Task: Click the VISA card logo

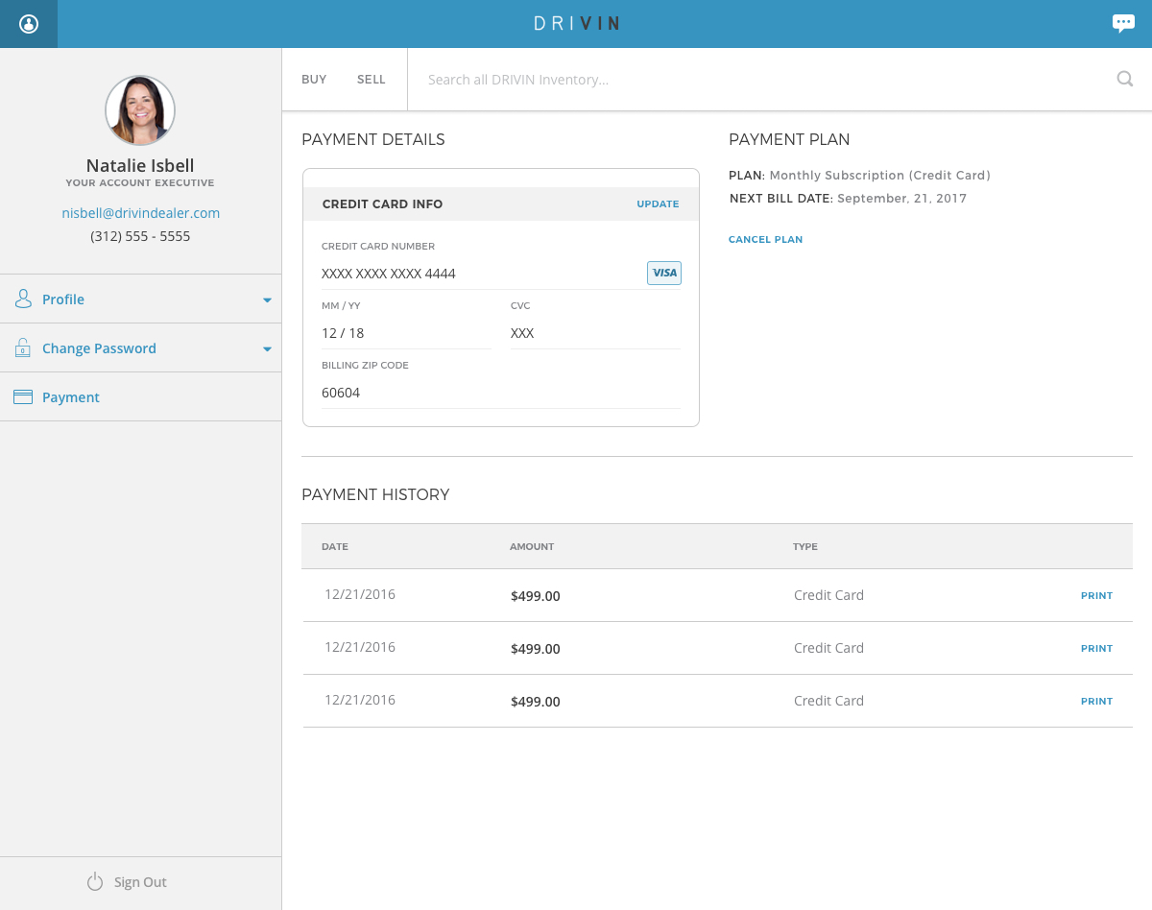Action: [664, 273]
